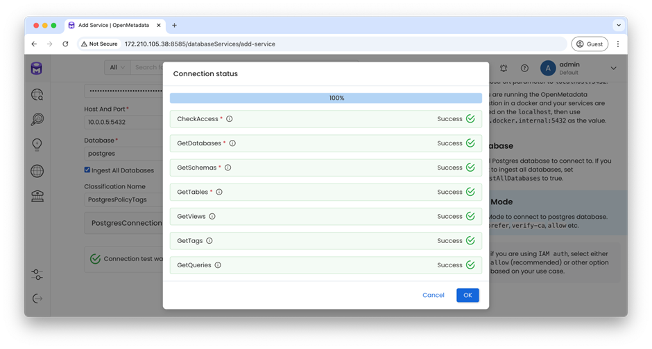This screenshot has height=349, width=652.
Task: Click the Logout sidebar icon
Action: [37, 298]
